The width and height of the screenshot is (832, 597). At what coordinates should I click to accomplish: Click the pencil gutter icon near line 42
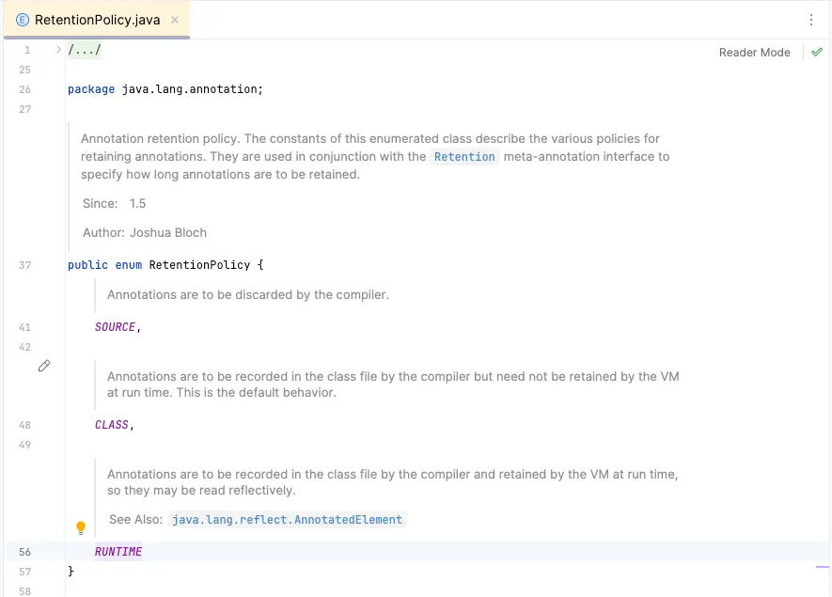coord(43,366)
